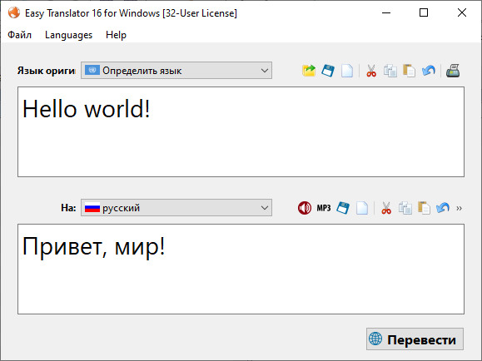
Task: Save translated text with floppy icon
Action: click(343, 208)
